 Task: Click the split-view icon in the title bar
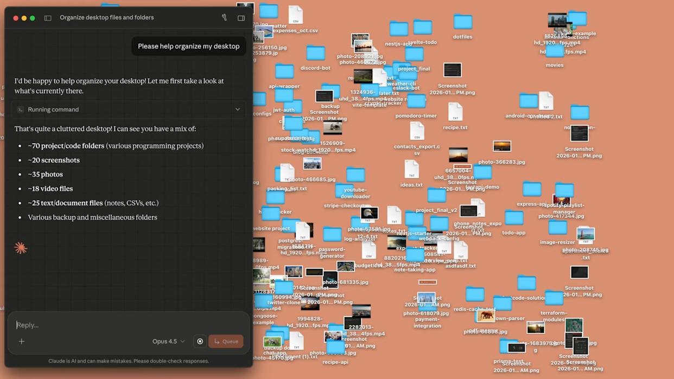[x=241, y=17]
